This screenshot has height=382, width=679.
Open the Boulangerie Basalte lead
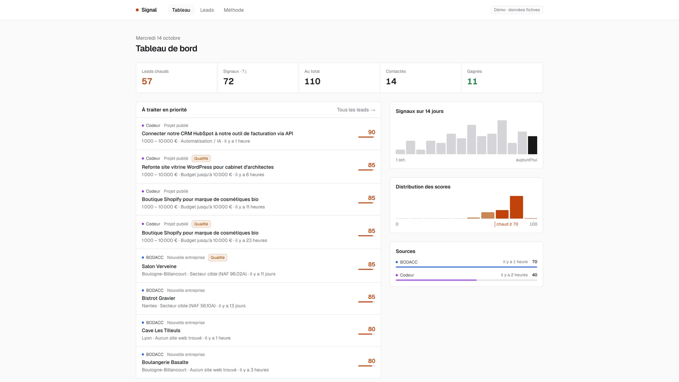258,362
